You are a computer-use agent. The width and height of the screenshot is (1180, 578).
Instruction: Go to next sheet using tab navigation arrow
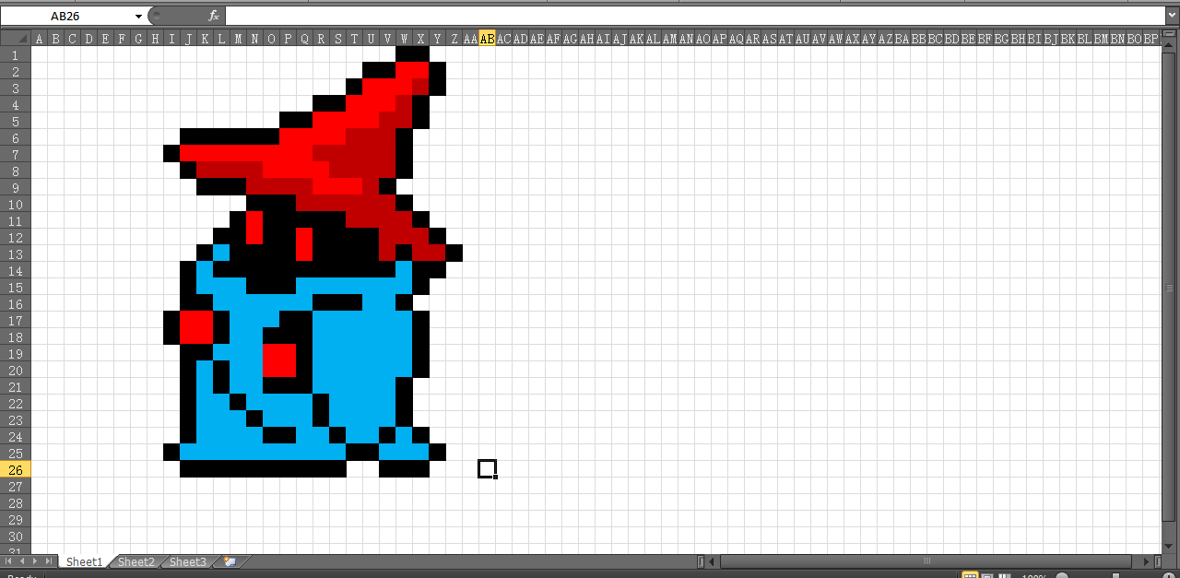pos(36,561)
